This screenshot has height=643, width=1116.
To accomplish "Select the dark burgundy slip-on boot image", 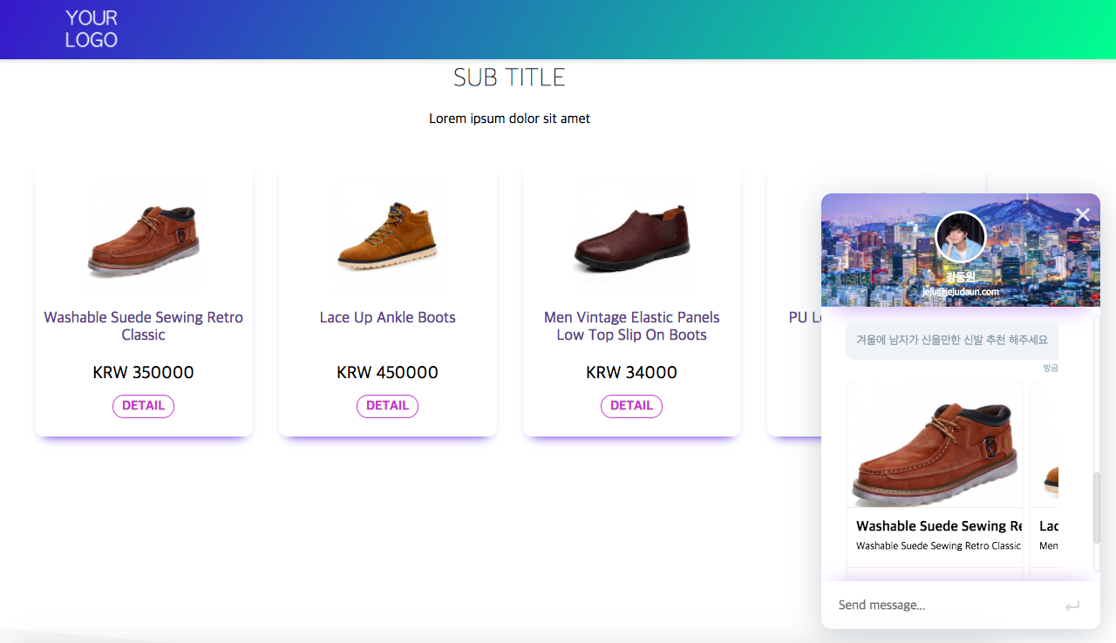I will (631, 237).
